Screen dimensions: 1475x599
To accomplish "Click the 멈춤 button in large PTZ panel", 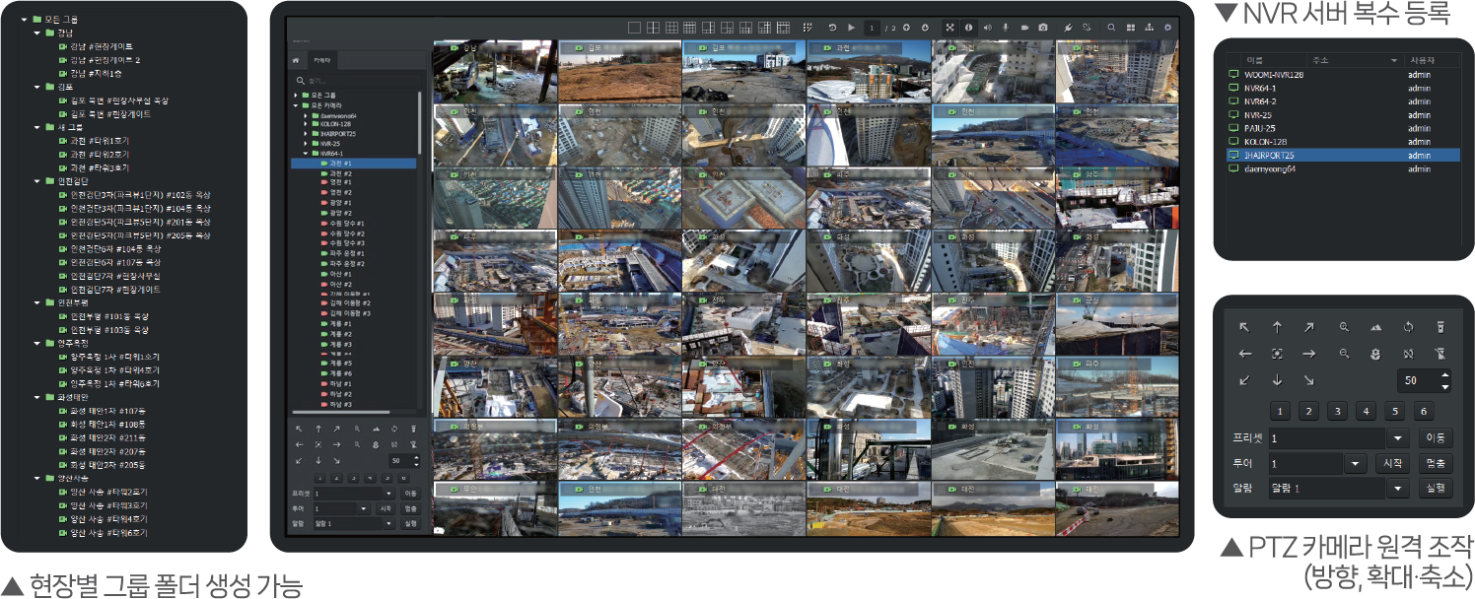I will pos(1435,463).
